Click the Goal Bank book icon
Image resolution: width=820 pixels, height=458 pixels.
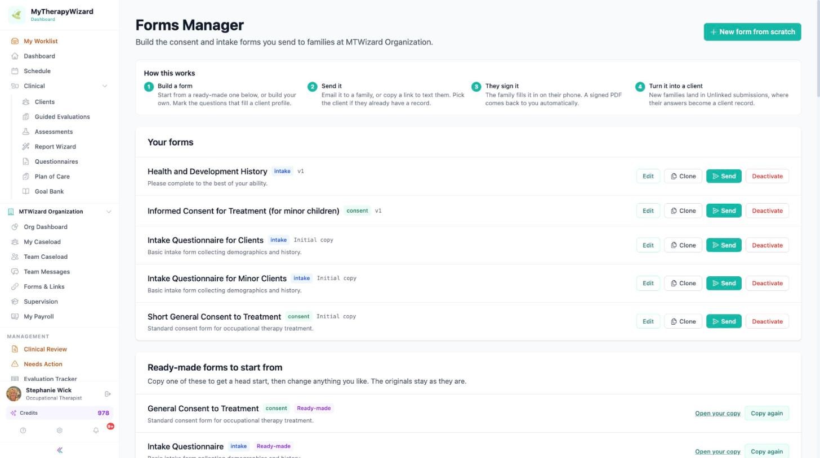pyautogui.click(x=26, y=191)
